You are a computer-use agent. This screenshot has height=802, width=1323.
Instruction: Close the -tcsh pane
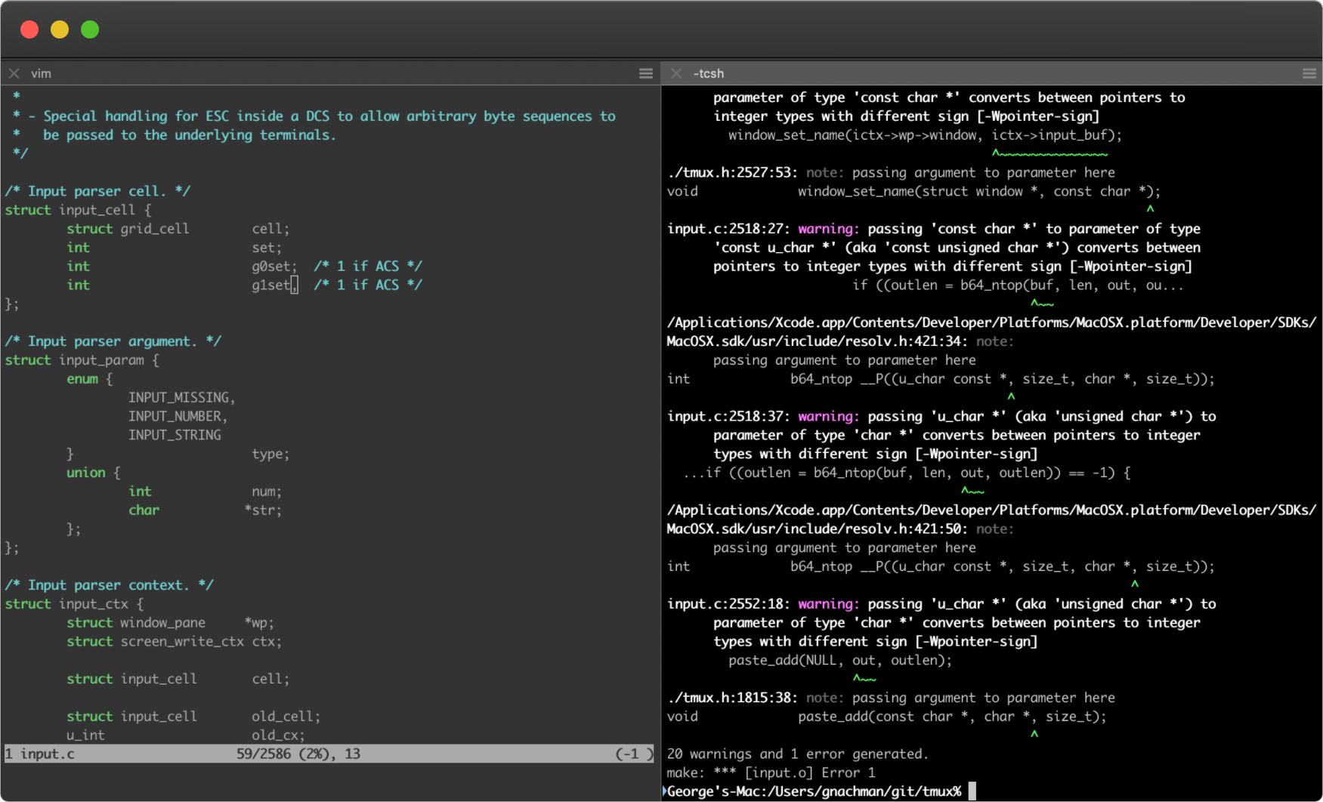[676, 73]
